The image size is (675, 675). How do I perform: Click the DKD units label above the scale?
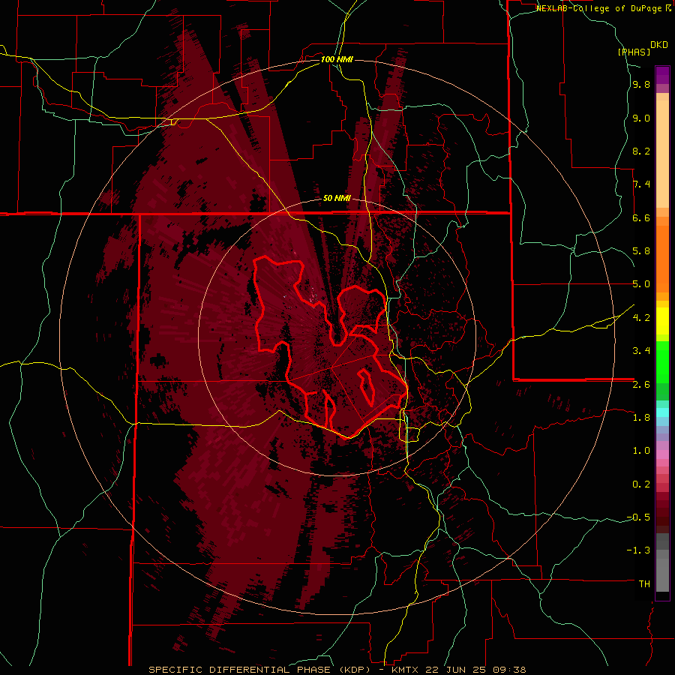pyautogui.click(x=659, y=45)
